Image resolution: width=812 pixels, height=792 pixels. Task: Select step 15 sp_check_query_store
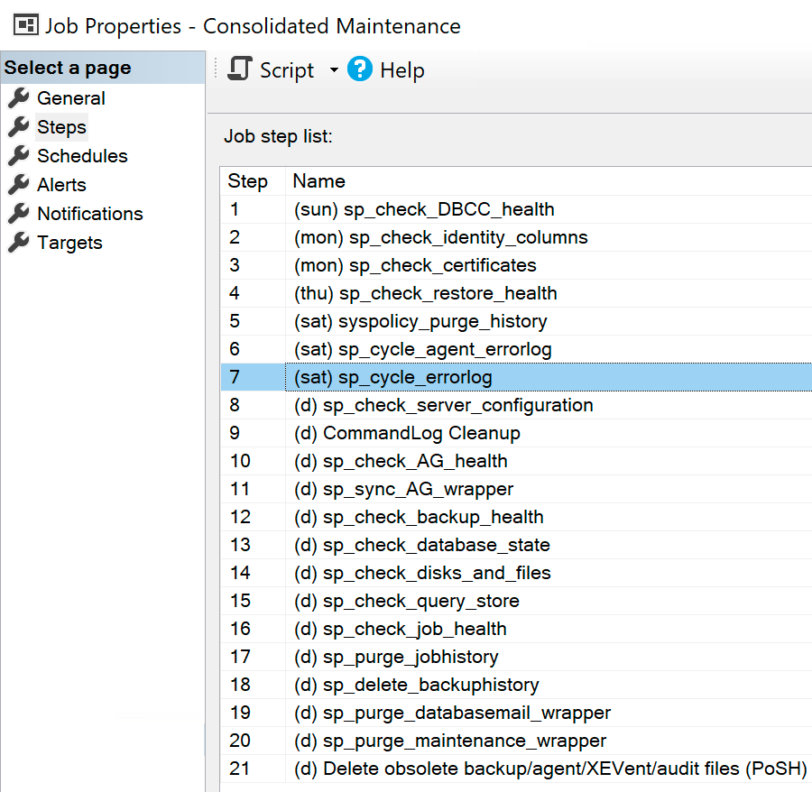[x=516, y=601]
